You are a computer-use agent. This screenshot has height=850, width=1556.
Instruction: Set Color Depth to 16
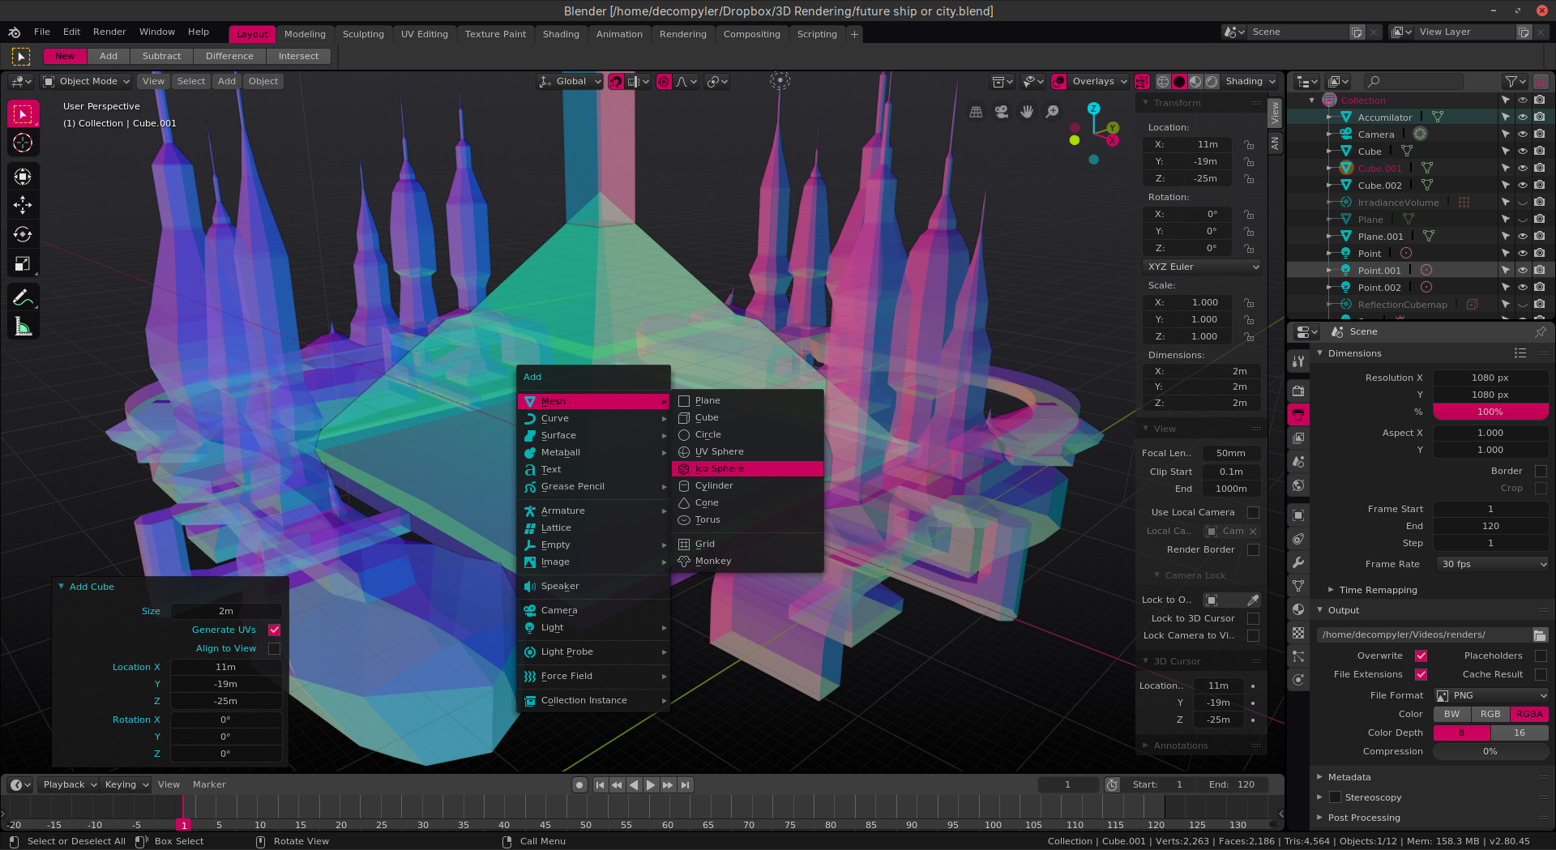1520,733
